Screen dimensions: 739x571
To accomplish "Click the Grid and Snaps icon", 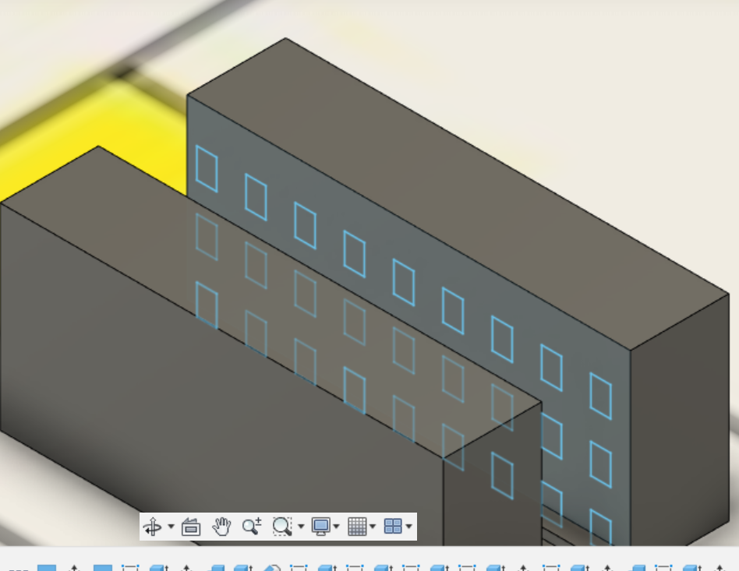I will pyautogui.click(x=357, y=527).
